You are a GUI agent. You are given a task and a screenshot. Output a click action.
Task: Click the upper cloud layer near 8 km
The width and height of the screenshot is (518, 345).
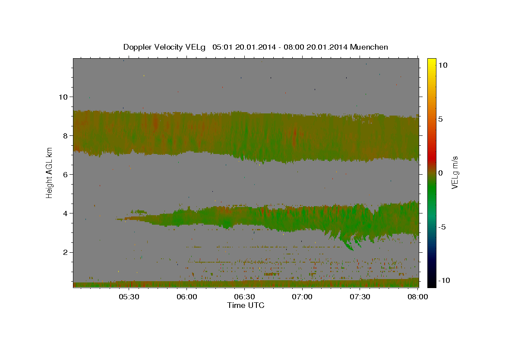coord(246,136)
